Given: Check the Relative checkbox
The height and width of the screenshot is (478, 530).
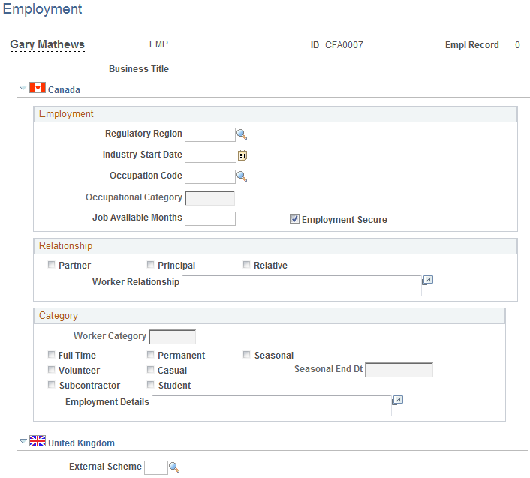Looking at the screenshot, I should (246, 264).
